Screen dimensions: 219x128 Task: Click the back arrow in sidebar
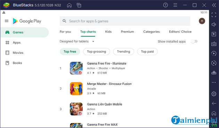coord(214,104)
